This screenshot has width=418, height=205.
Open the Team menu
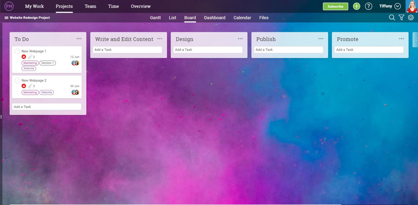pos(90,6)
